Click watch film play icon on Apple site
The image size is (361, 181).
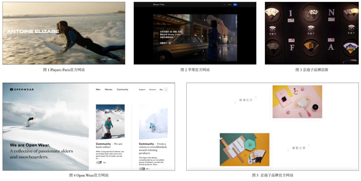170,43
